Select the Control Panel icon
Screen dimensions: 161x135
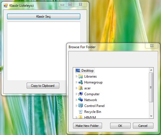(x=81, y=106)
